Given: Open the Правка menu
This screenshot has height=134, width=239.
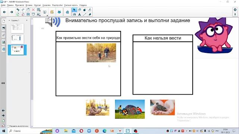Looking at the screenshot, I should pos(10,5).
